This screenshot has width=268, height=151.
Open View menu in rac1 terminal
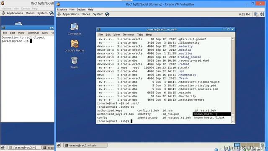pyautogui.click(x=116, y=34)
